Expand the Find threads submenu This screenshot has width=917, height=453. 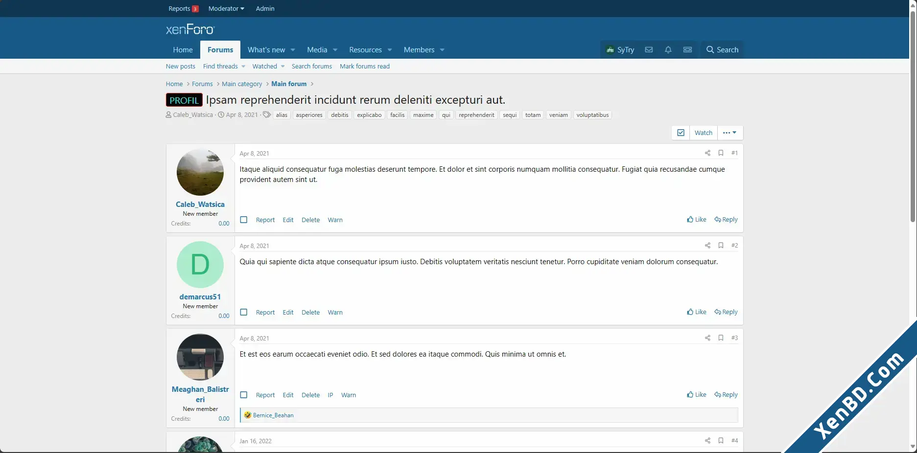243,67
